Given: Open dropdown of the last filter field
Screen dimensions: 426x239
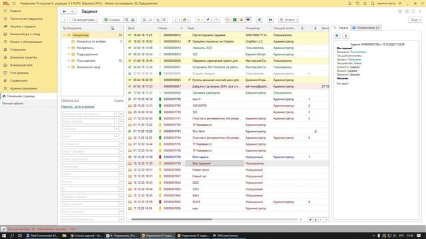Looking at the screenshot, I should click(x=121, y=219).
